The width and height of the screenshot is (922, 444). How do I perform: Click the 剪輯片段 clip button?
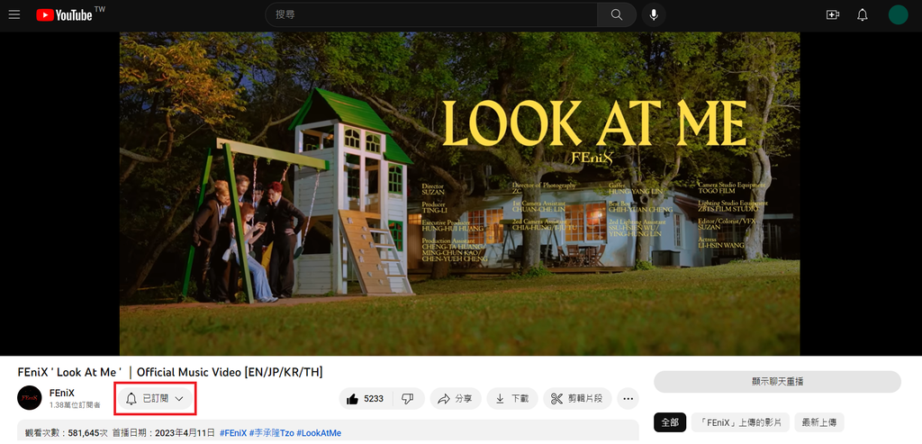[577, 399]
